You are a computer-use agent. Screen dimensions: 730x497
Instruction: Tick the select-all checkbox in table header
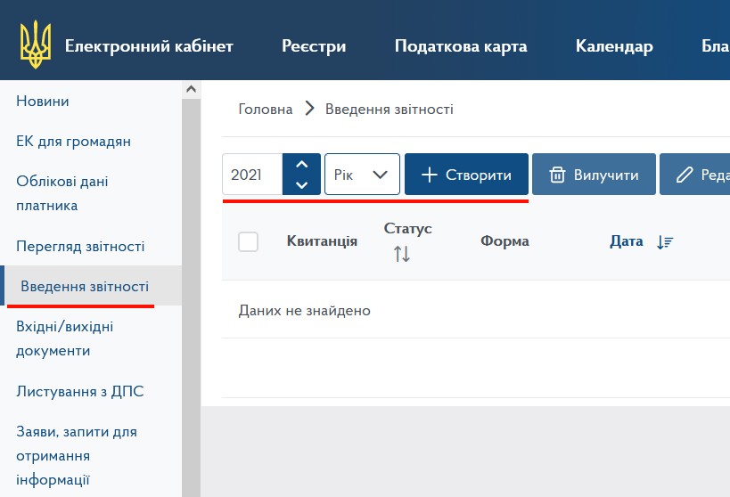point(249,241)
